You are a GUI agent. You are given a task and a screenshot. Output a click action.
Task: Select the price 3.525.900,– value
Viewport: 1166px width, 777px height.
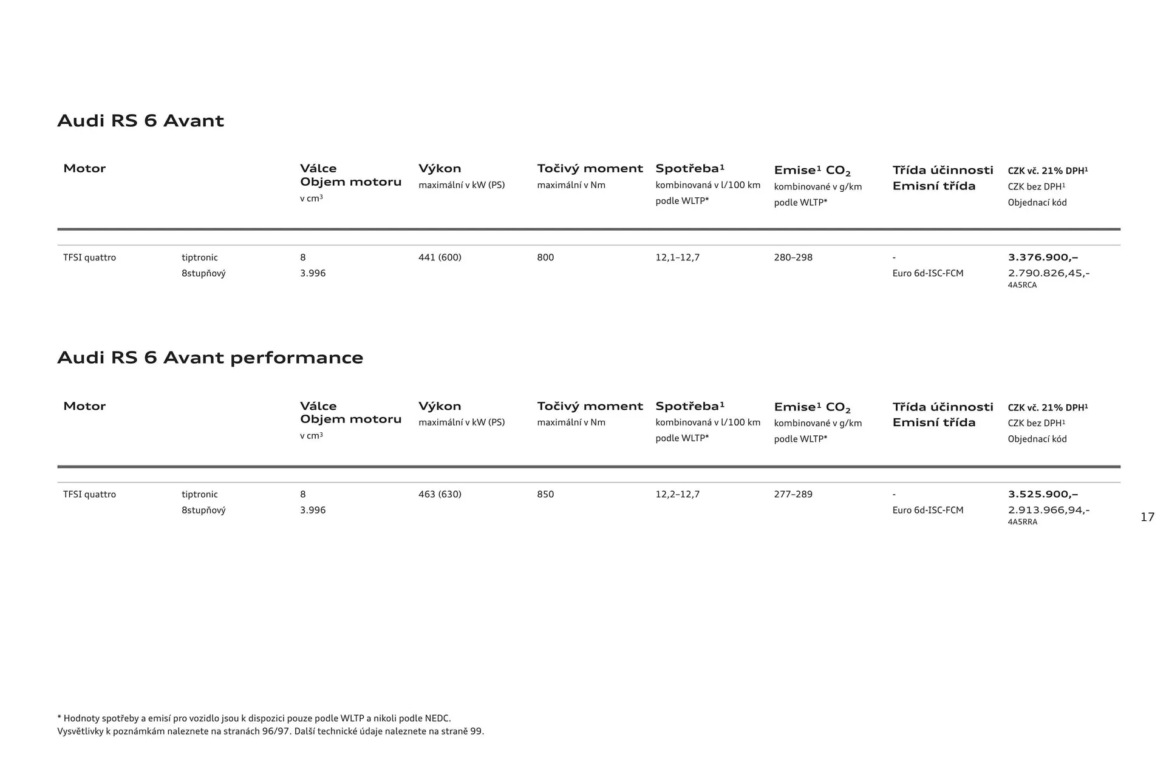[x=1043, y=494]
